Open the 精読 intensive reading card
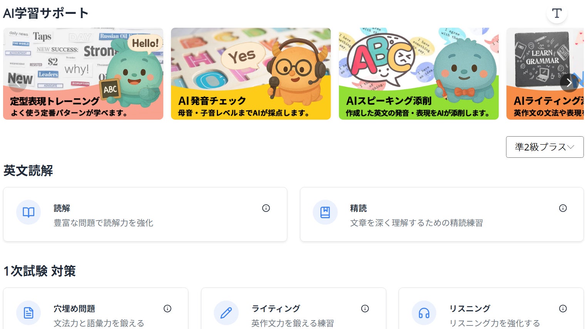585x329 pixels. point(441,215)
